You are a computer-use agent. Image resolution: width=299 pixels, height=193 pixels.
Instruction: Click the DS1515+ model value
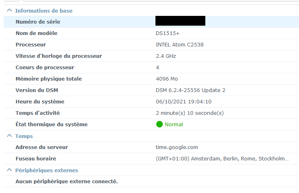point(168,33)
